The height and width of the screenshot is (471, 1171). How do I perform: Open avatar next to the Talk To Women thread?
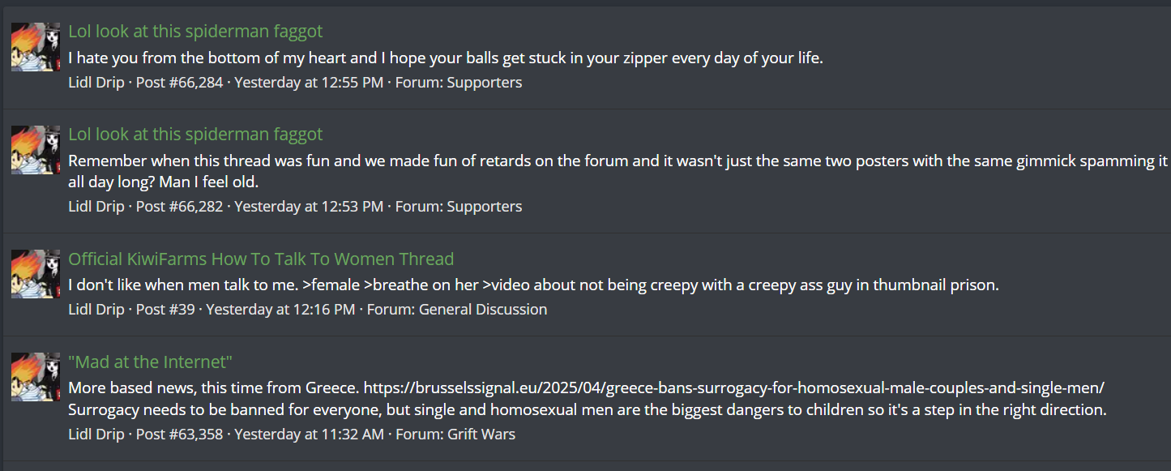pyautogui.click(x=36, y=274)
